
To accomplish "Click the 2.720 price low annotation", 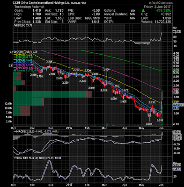I will pyautogui.click(x=40, y=77).
